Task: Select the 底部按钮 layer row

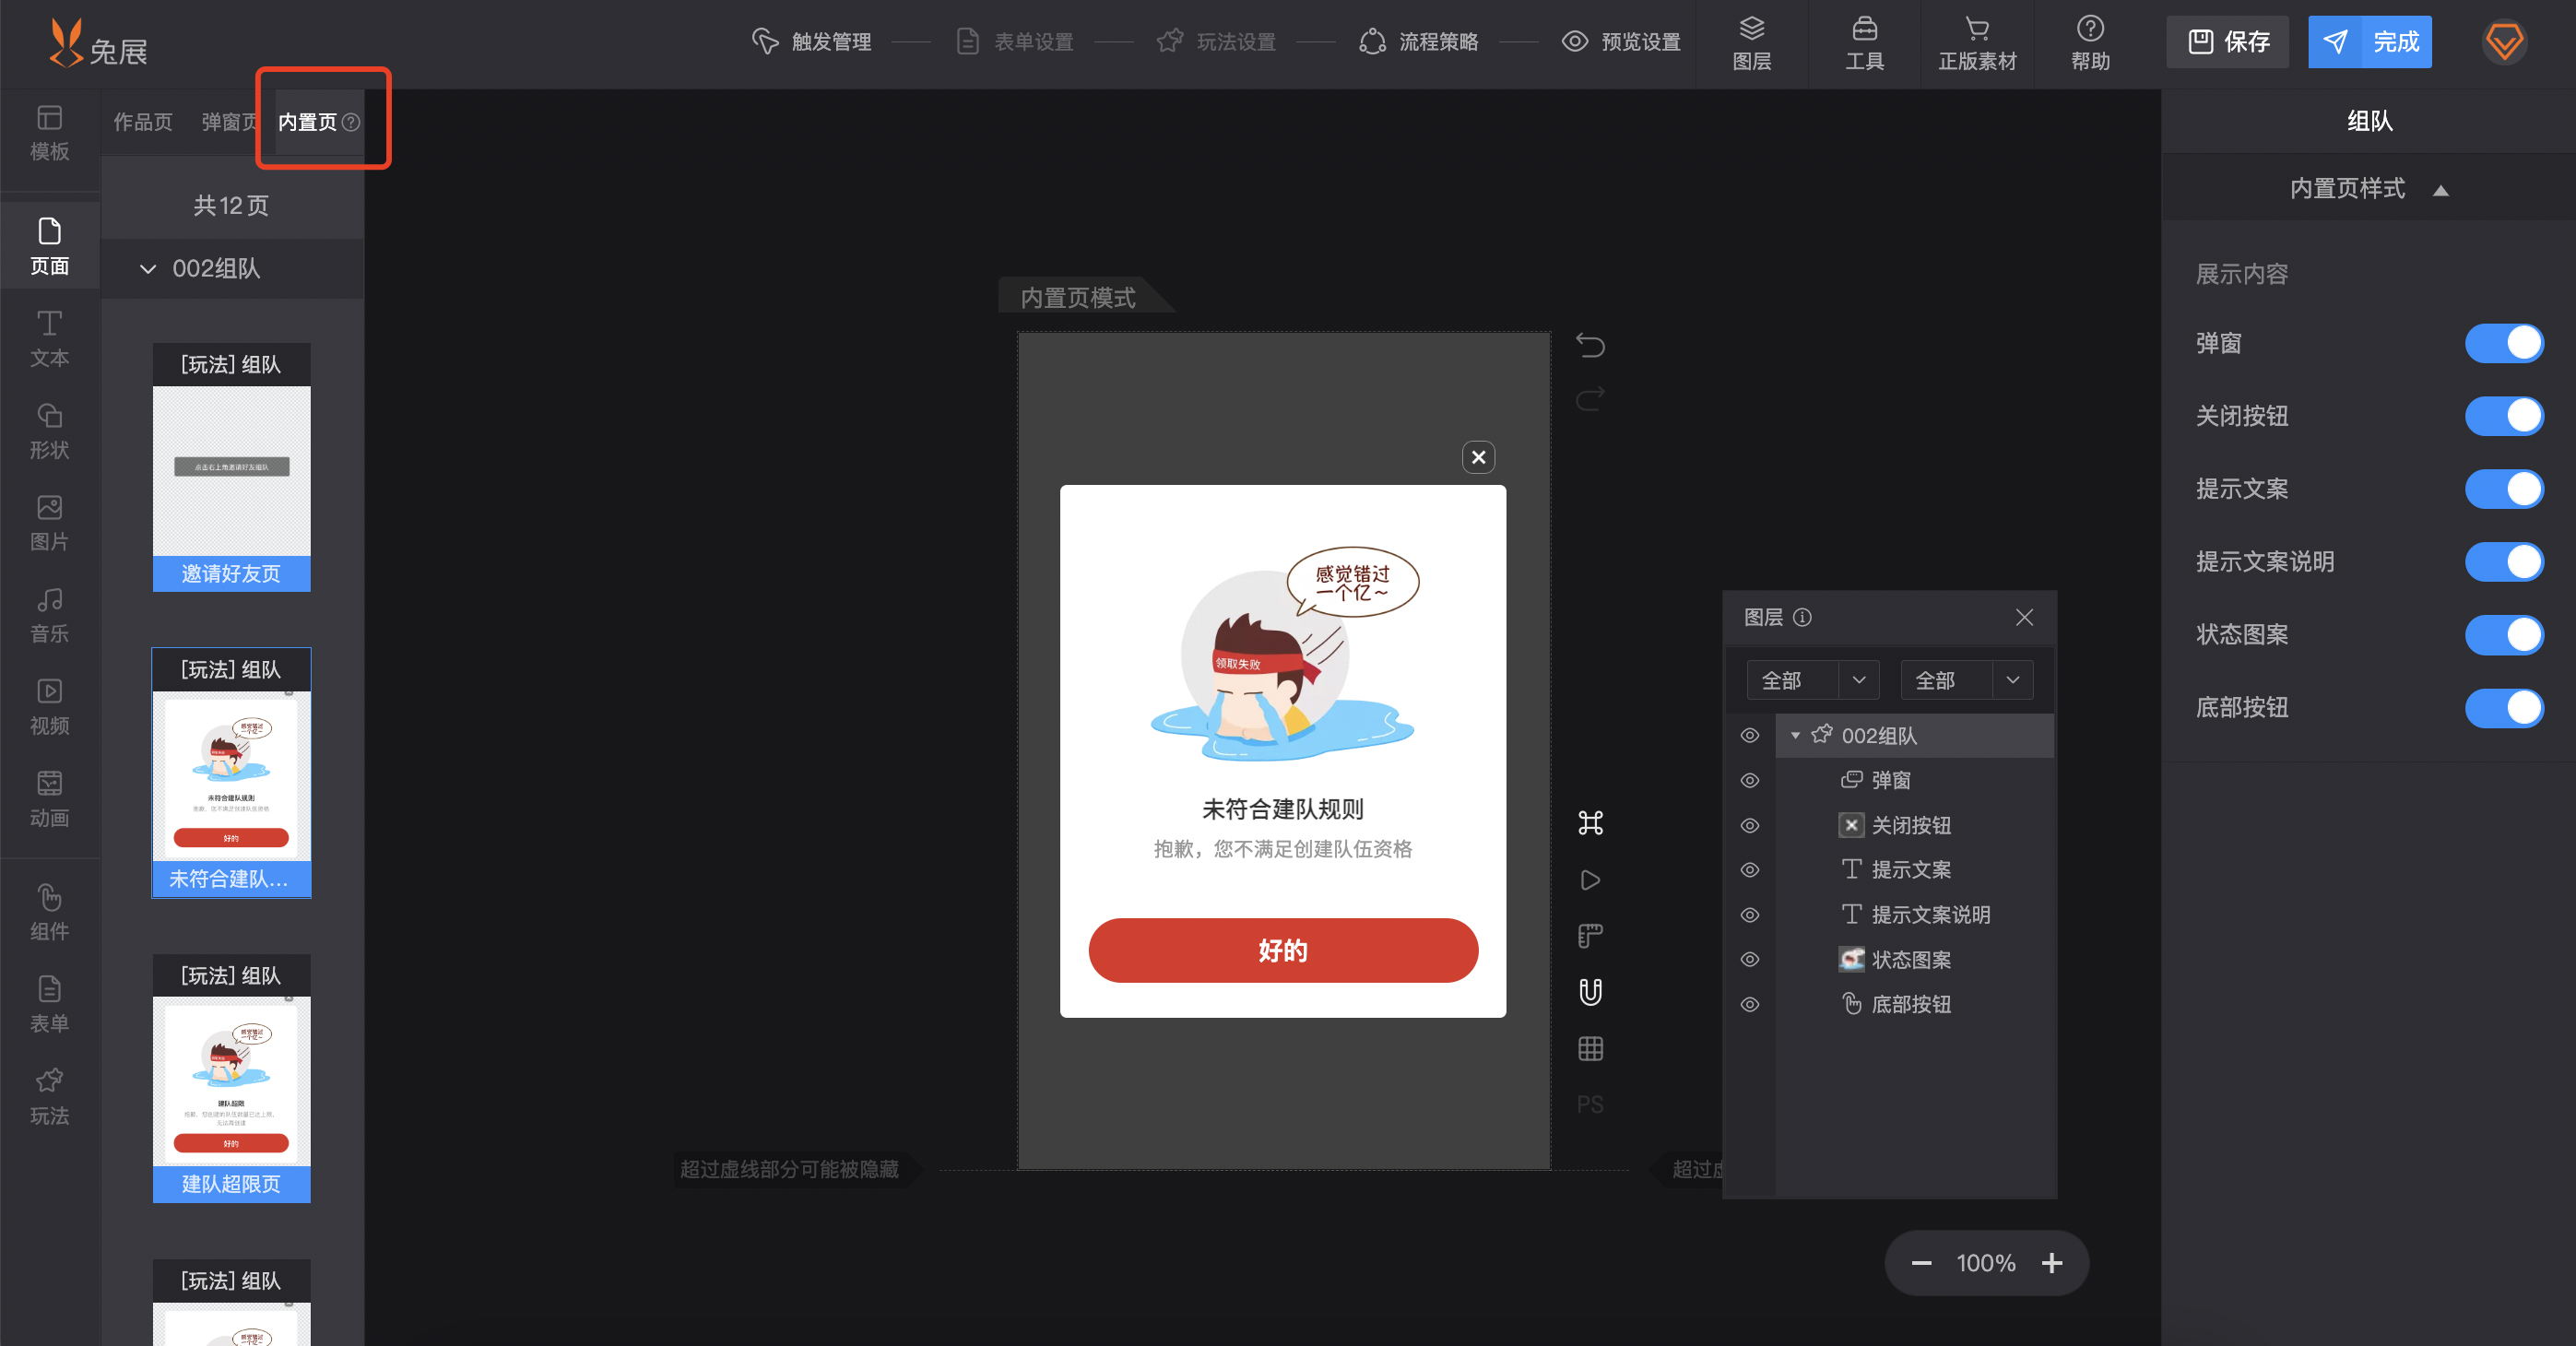Action: click(1915, 1004)
